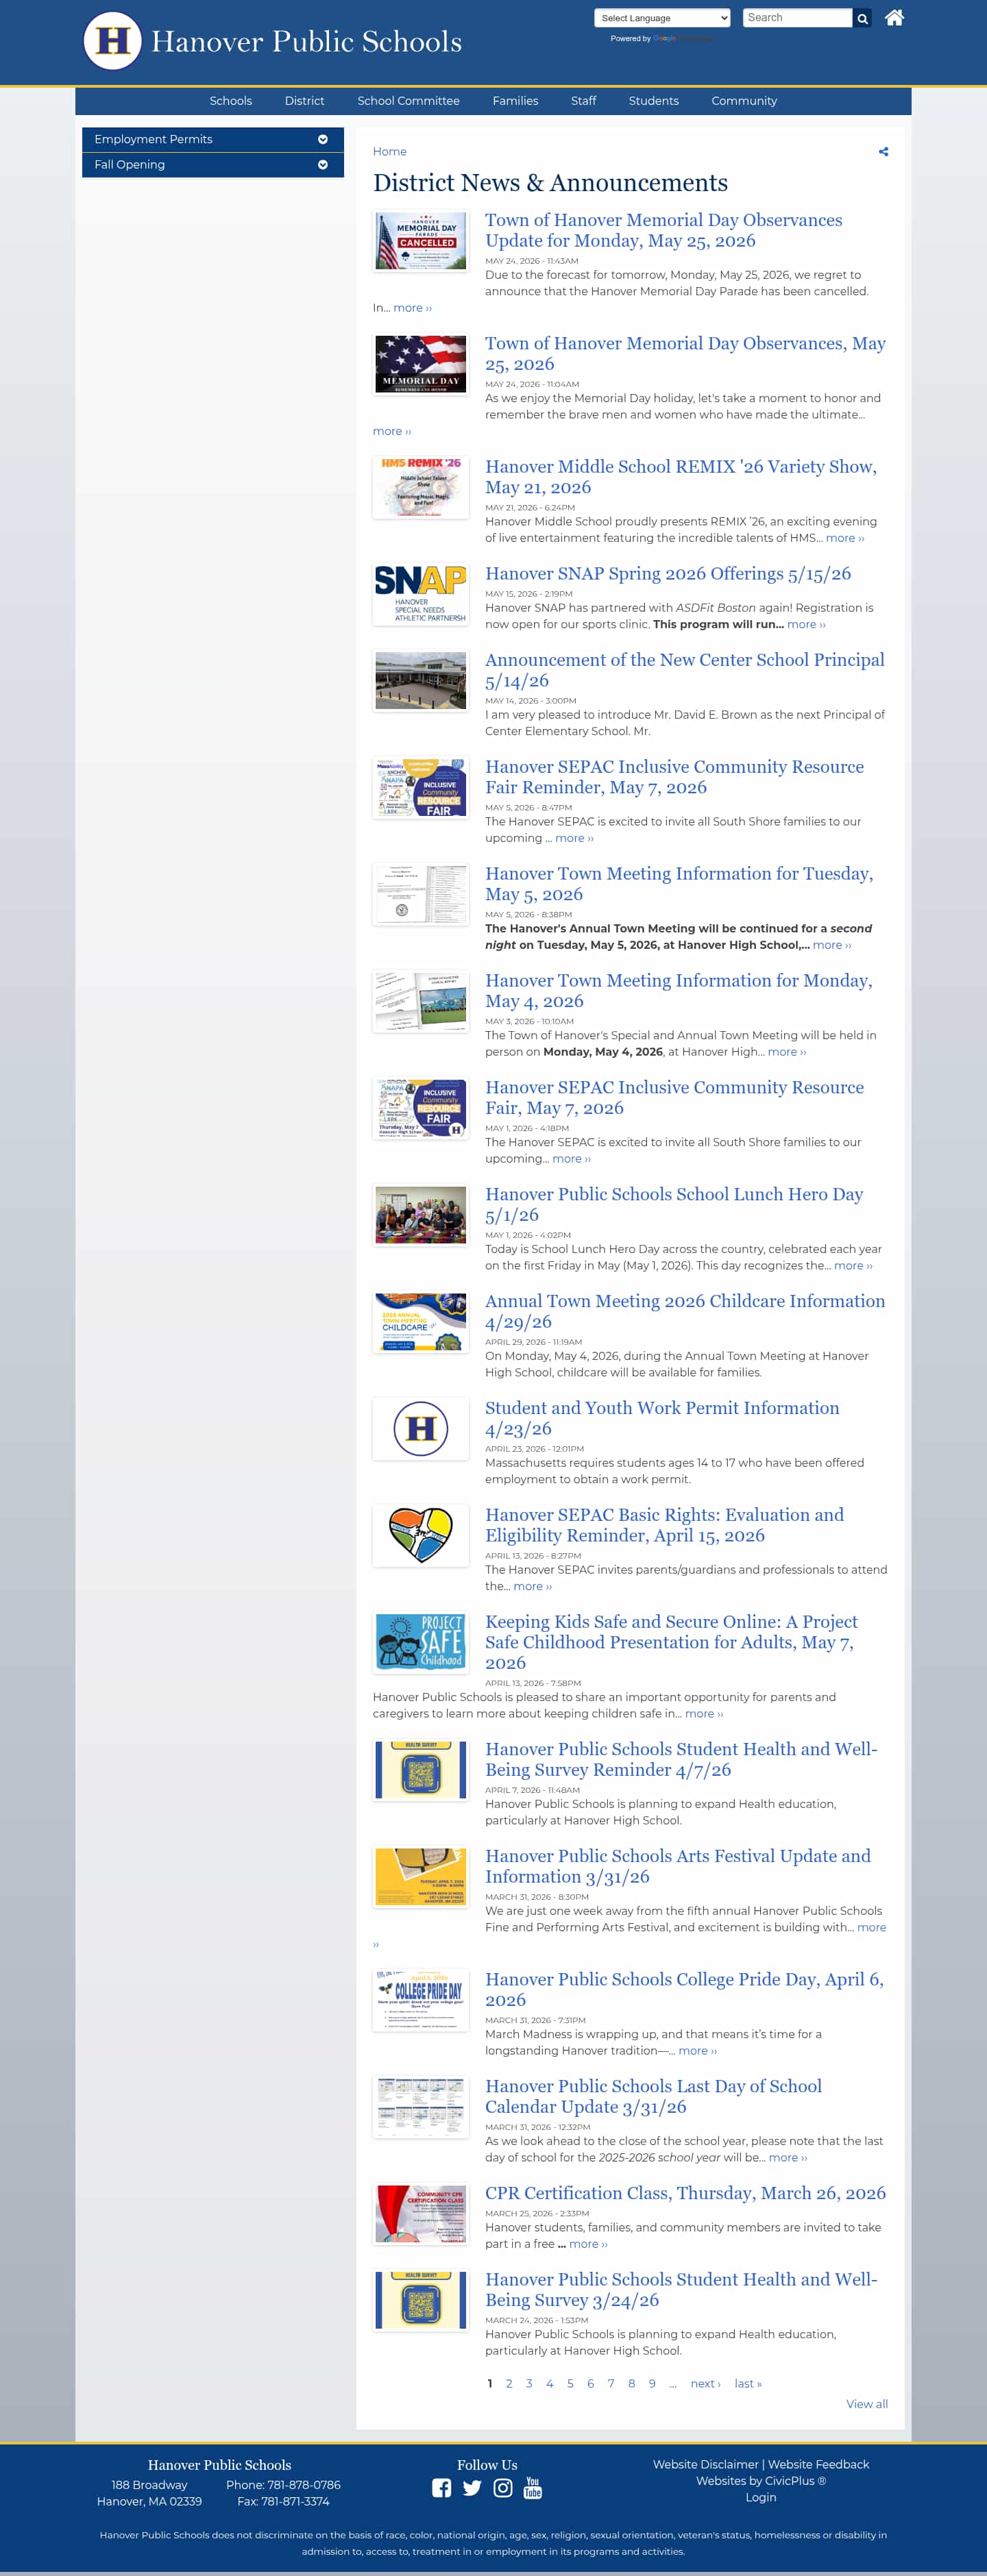
Task: Go to page 9 of news
Action: pyautogui.click(x=652, y=2383)
